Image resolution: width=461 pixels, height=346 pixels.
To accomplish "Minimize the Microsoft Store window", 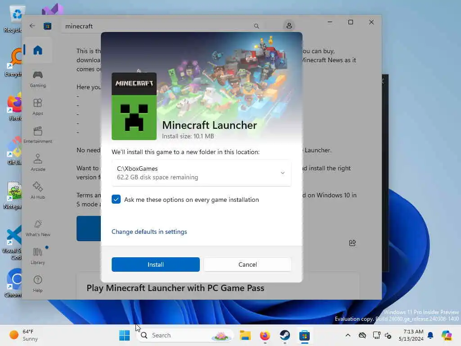I will [x=330, y=22].
